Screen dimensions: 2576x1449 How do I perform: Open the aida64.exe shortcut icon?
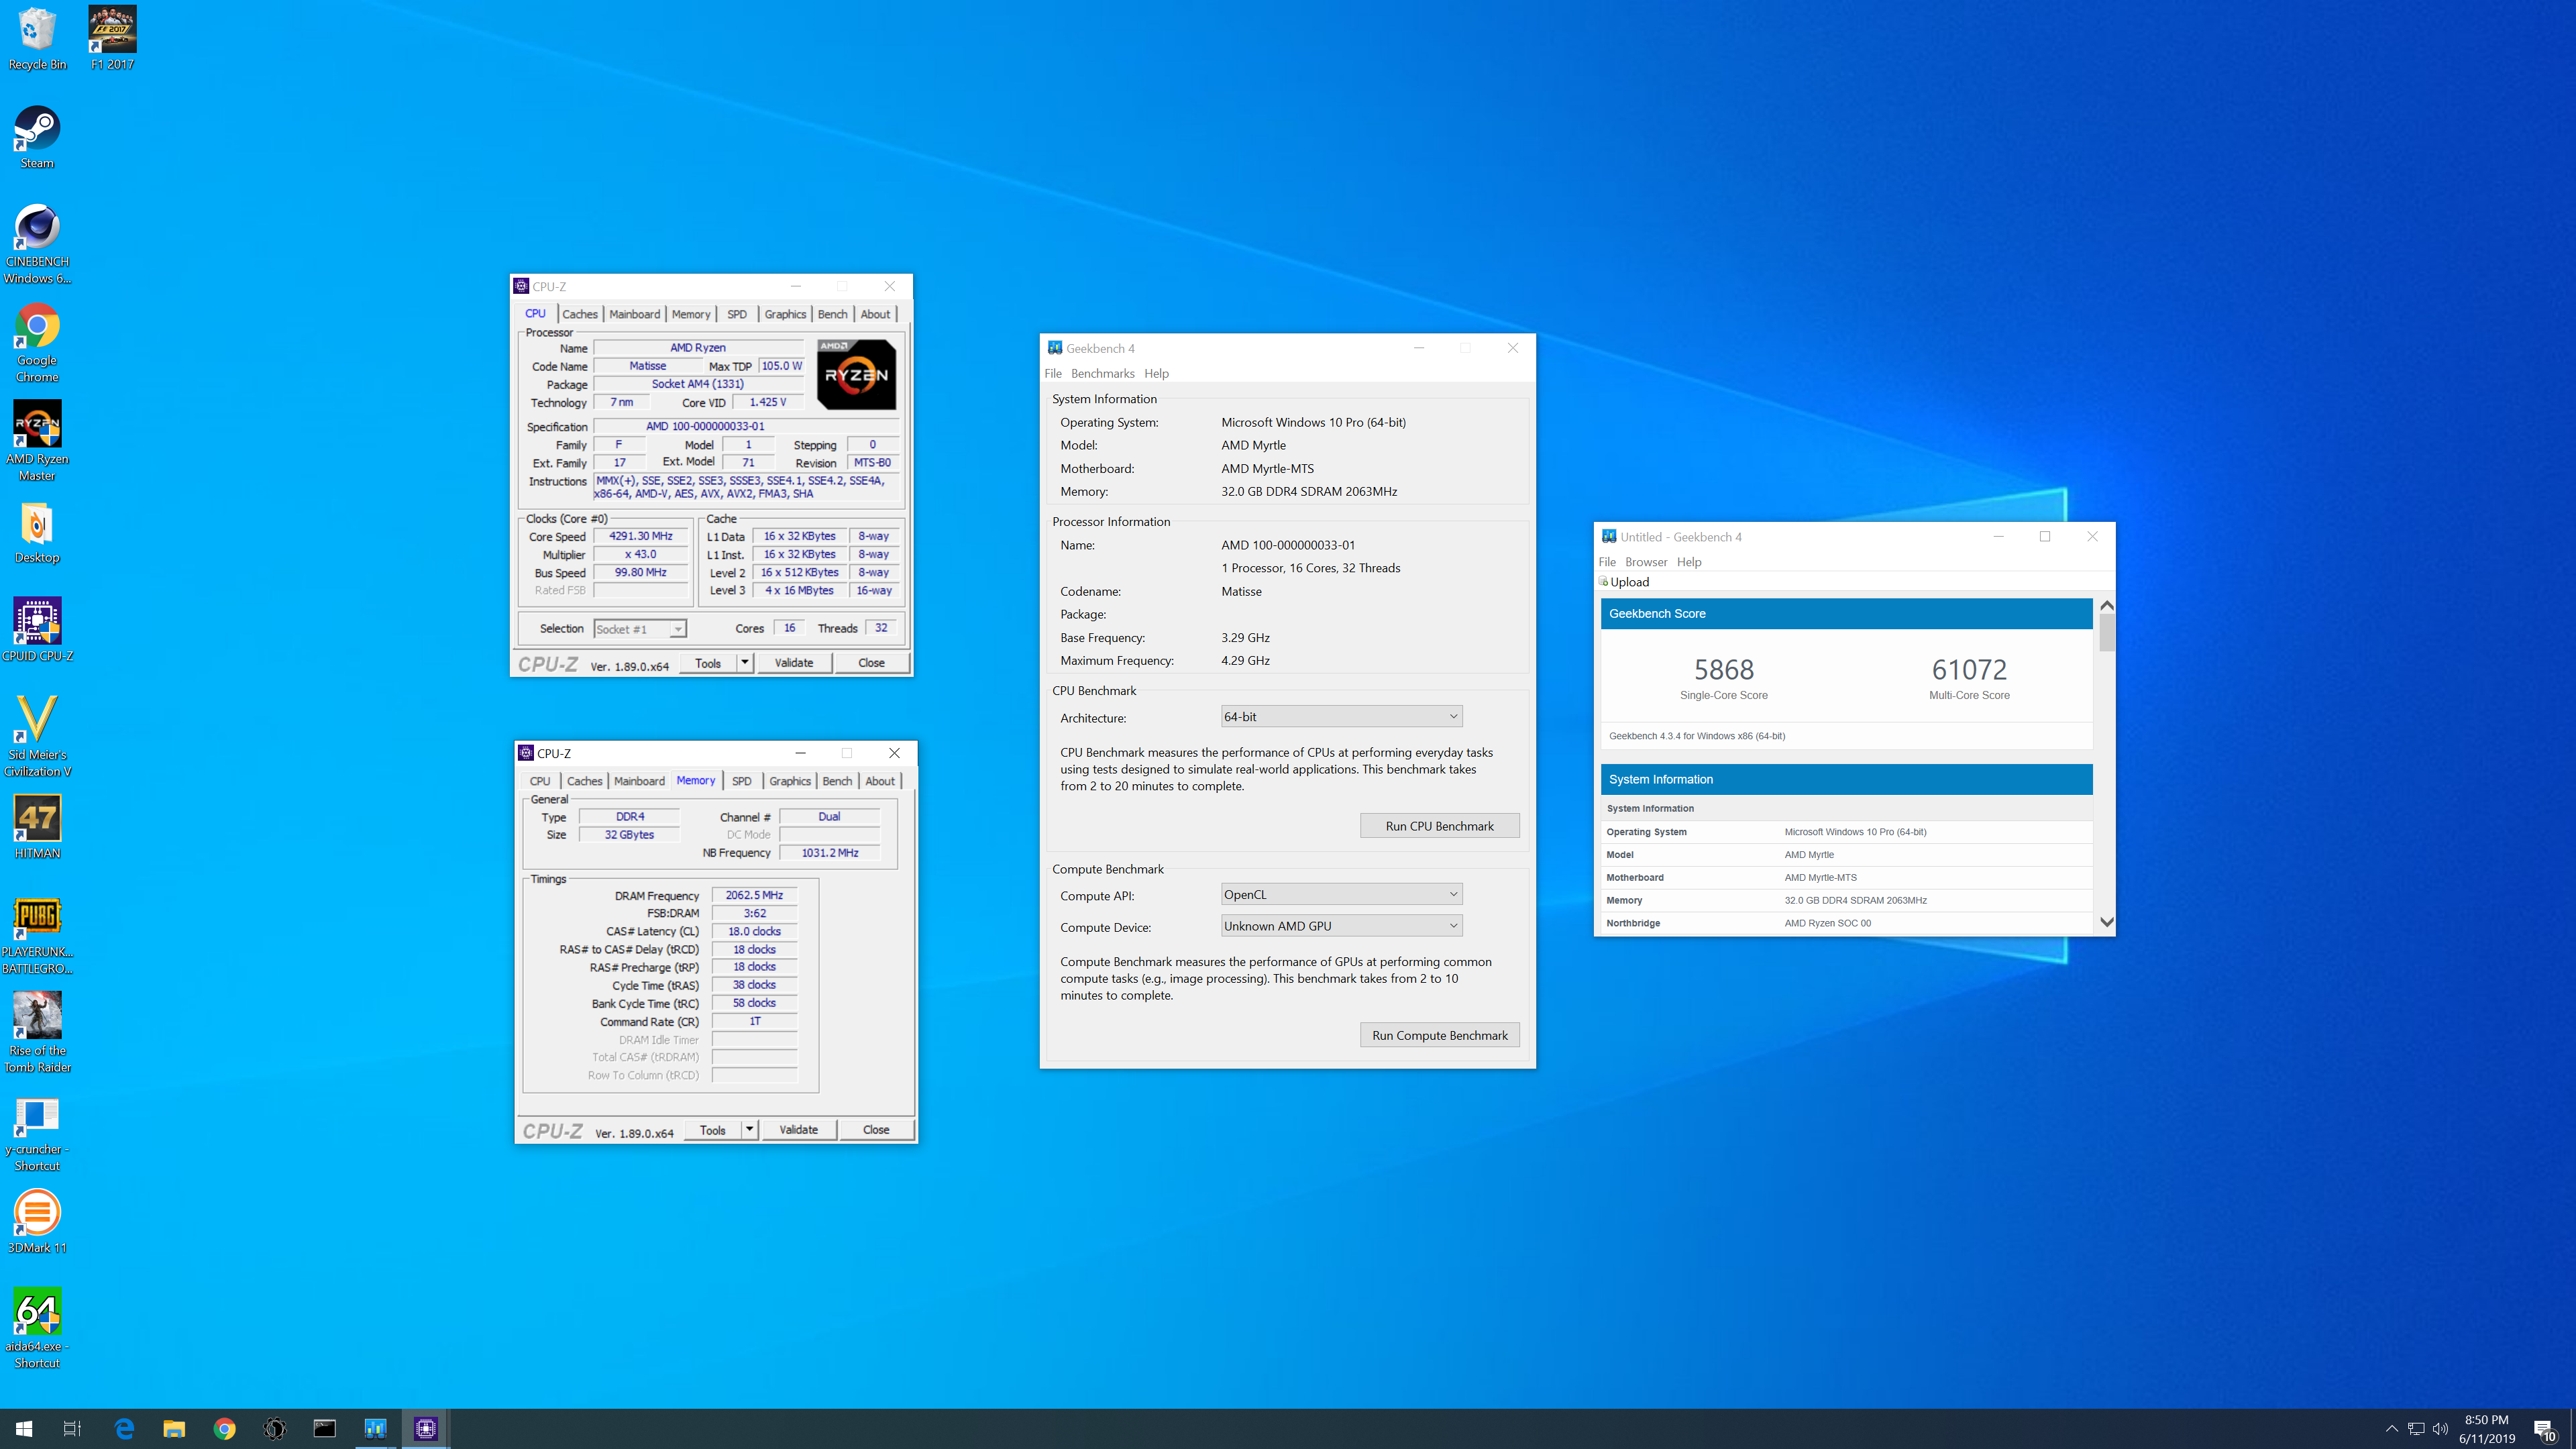37,1312
